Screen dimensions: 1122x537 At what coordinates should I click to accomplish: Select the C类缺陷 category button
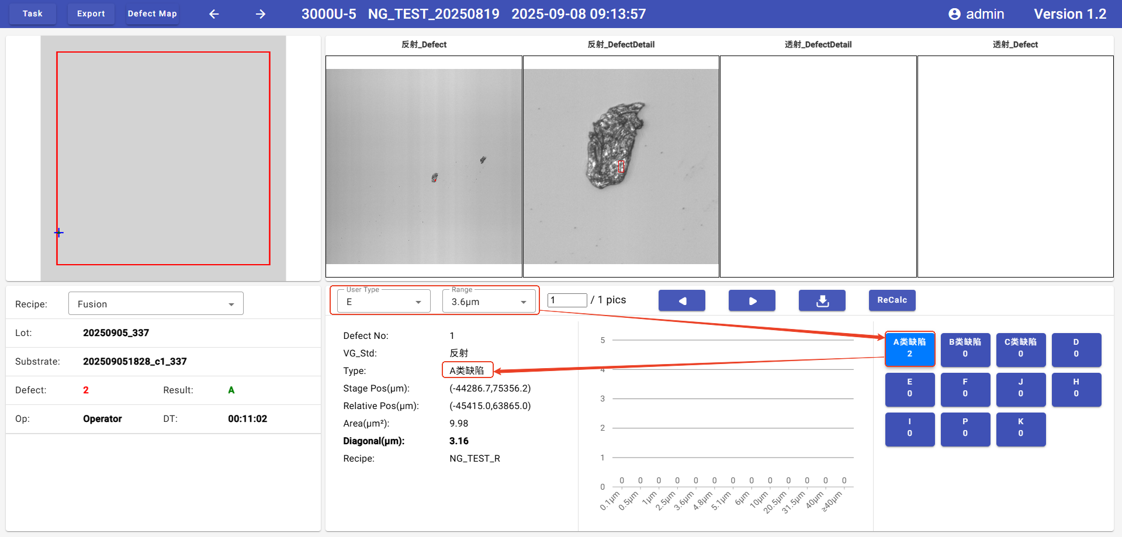coord(1020,348)
